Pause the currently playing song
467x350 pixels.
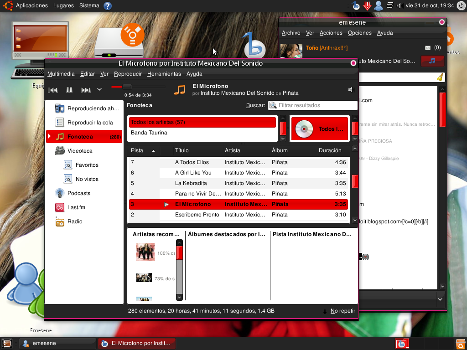69,90
